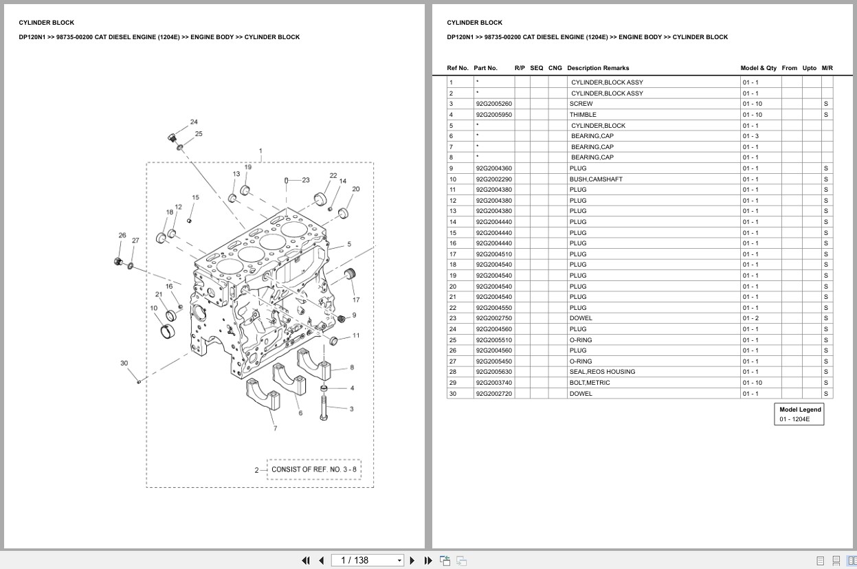Click the CONSIST OF REF. NO. 3-8 label
The height and width of the screenshot is (569, 857).
pyautogui.click(x=313, y=469)
